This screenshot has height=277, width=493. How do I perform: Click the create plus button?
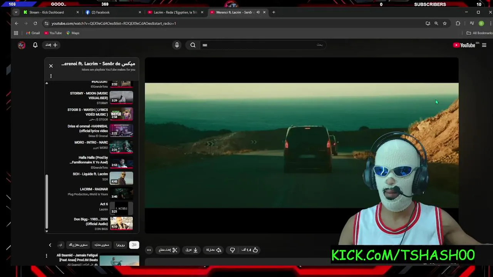click(x=52, y=45)
